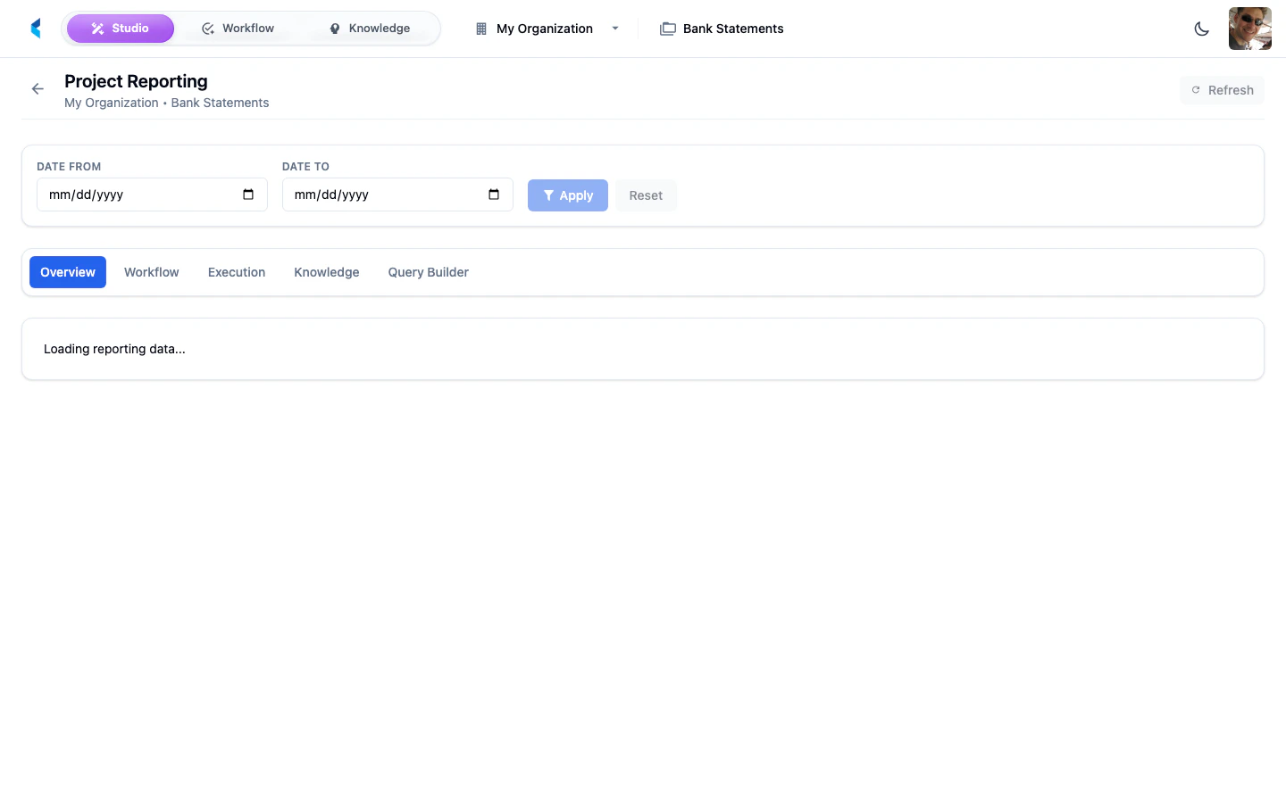This screenshot has width=1286, height=803.
Task: Reset the date filters
Action: click(x=646, y=195)
